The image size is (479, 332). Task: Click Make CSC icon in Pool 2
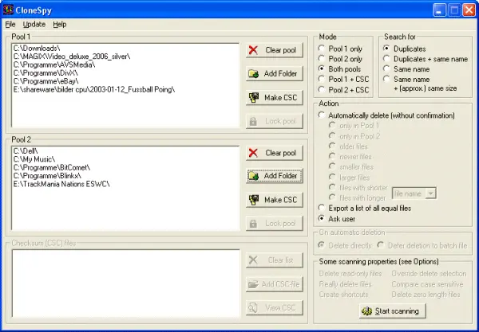click(254, 200)
